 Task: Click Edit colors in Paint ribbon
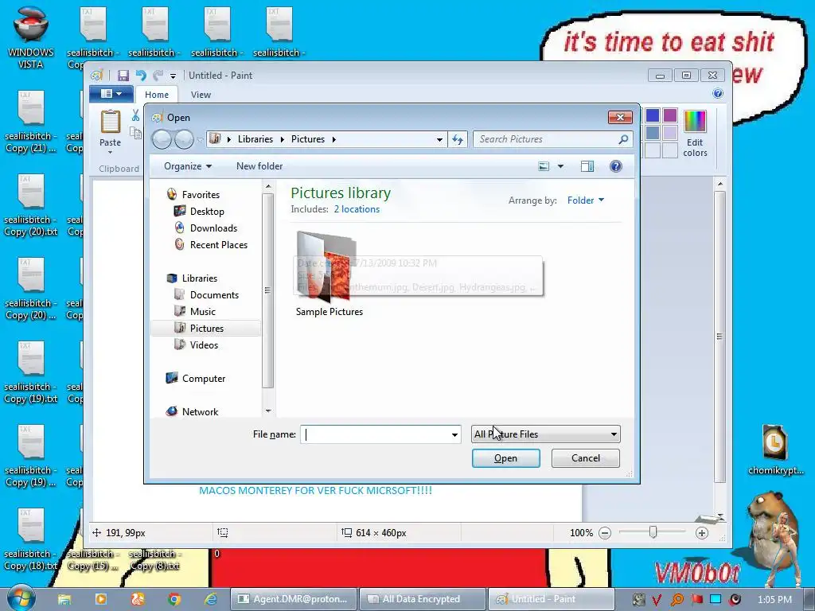click(x=695, y=134)
